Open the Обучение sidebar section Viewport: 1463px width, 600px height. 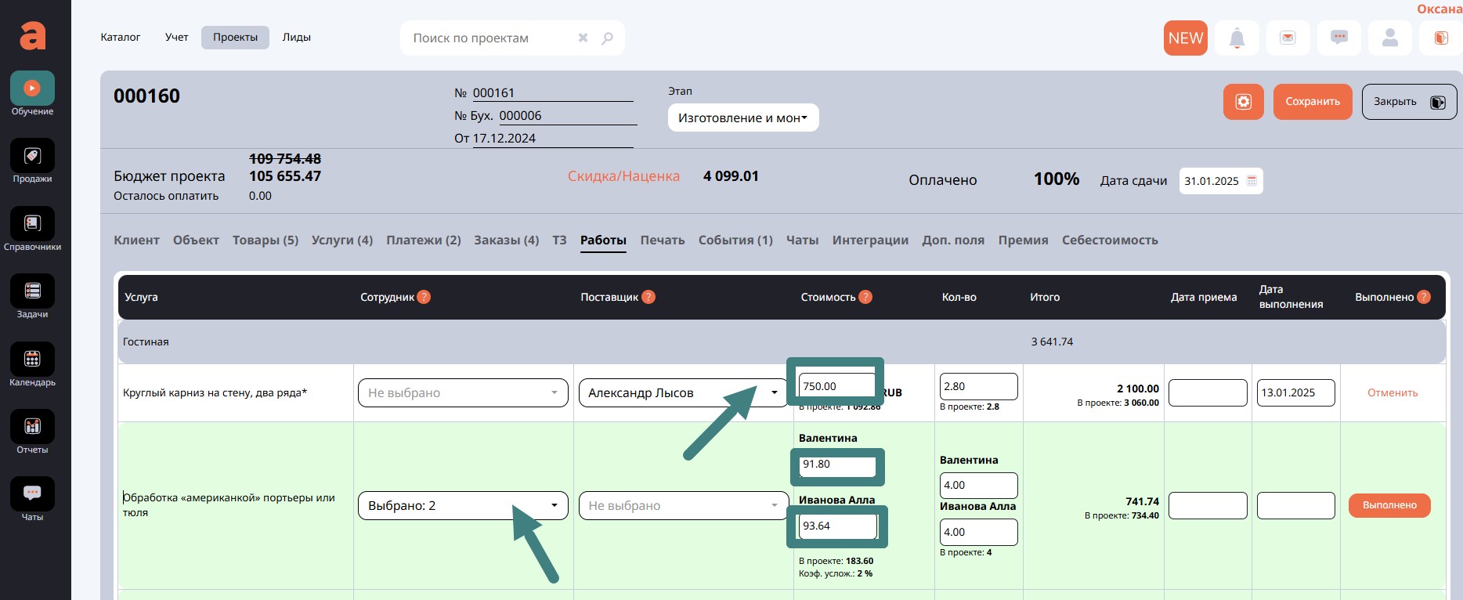point(32,89)
